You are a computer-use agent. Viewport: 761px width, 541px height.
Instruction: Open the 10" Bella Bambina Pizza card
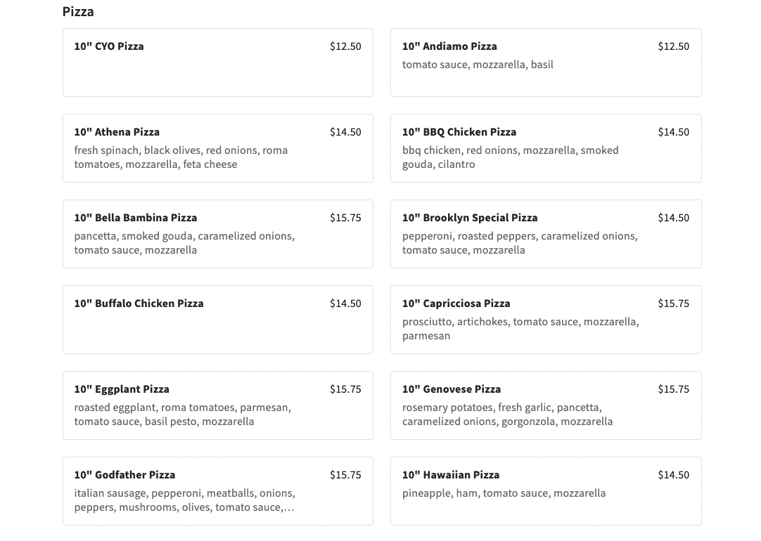(136, 218)
